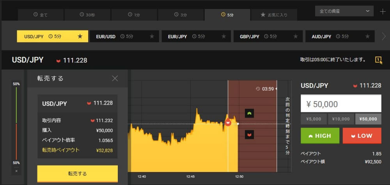Toggle favorite star on AUD/JPY card
The image size is (390, 185).
[367, 36]
